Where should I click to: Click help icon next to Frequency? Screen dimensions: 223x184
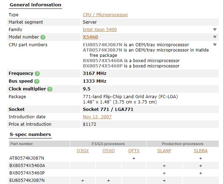tap(37, 74)
